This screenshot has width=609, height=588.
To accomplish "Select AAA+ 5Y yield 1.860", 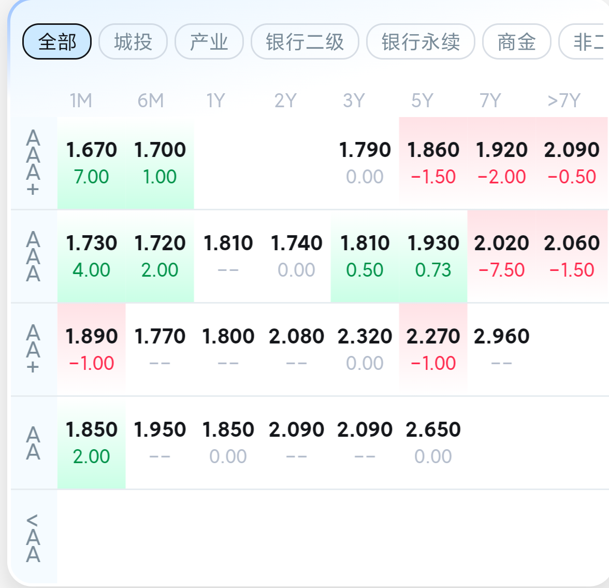I will (x=433, y=163).
